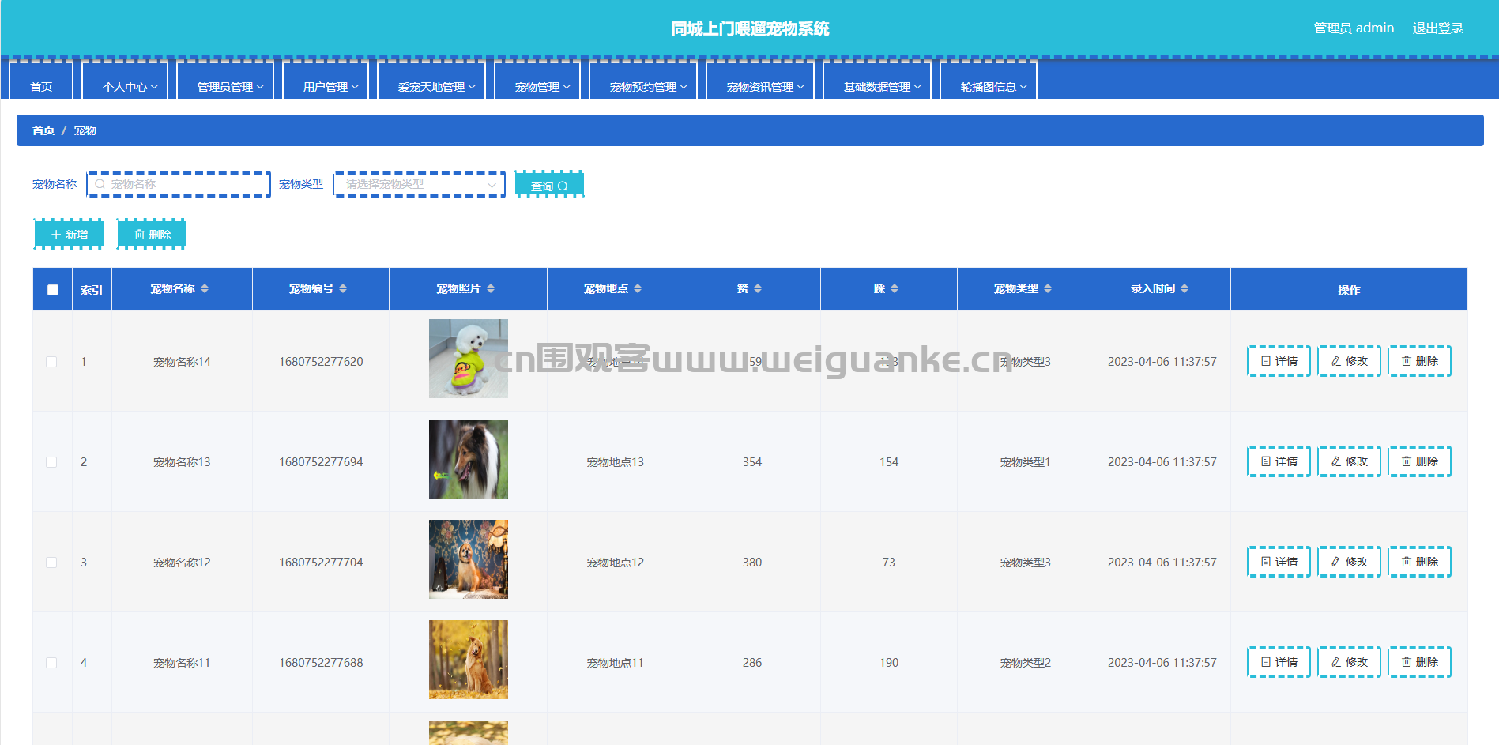This screenshot has height=745, width=1499.
Task: Sort by 宠物编号 column arrows
Action: 343,289
